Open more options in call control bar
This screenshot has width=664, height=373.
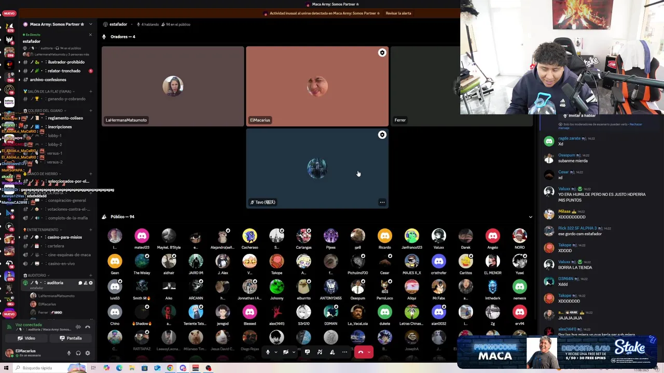[x=344, y=352]
